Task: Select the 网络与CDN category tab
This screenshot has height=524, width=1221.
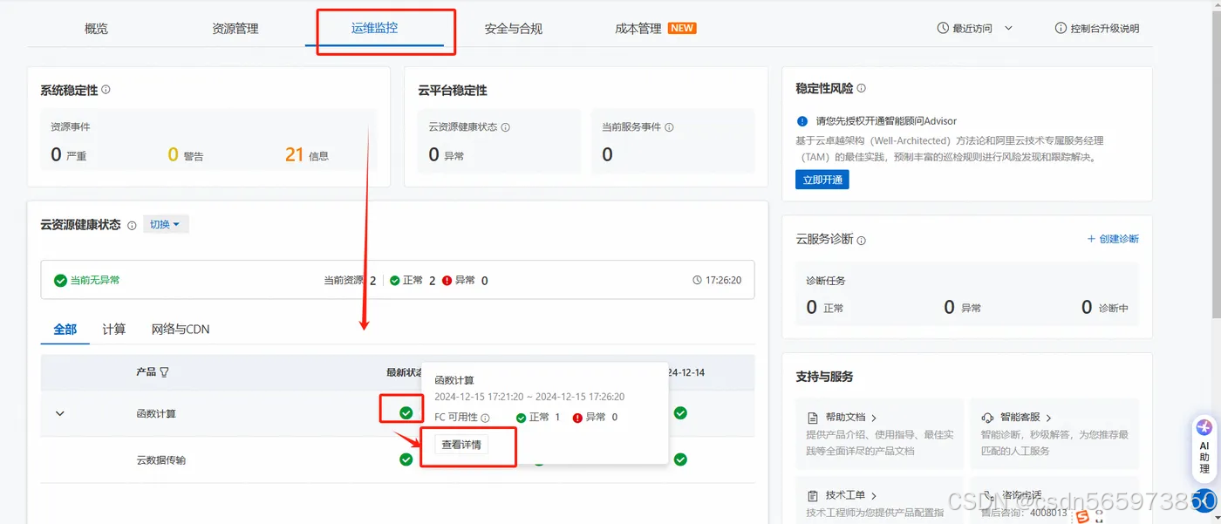Action: [181, 329]
